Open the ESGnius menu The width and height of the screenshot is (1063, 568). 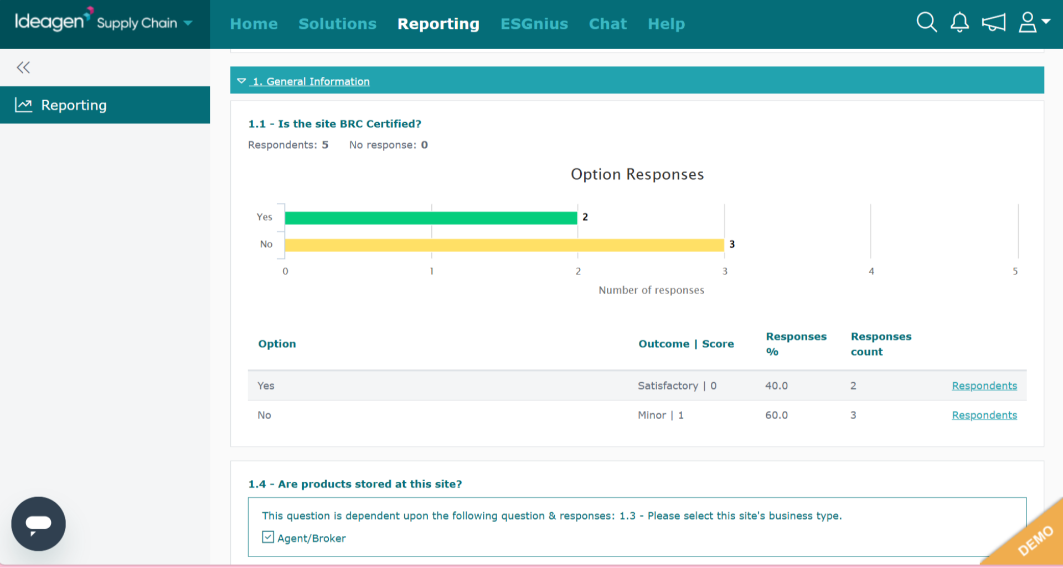click(x=534, y=24)
